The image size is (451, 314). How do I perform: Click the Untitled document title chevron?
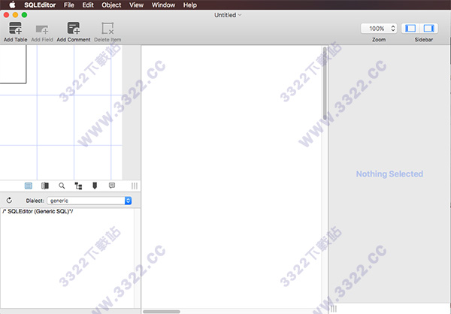[240, 15]
